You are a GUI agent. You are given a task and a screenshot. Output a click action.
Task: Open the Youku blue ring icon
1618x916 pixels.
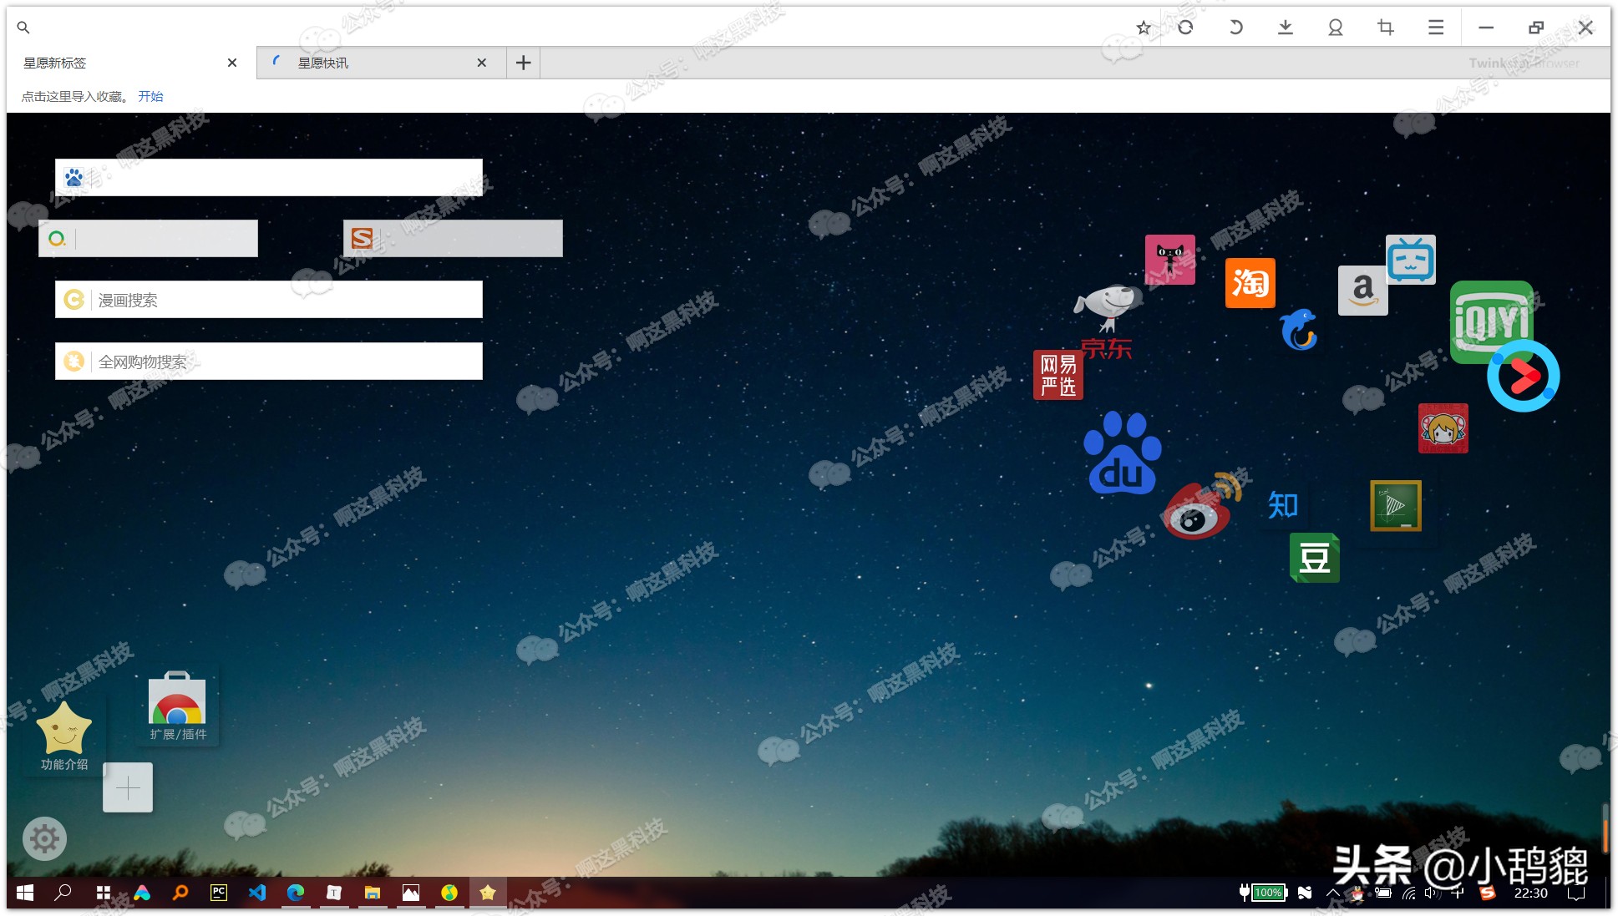(1523, 377)
